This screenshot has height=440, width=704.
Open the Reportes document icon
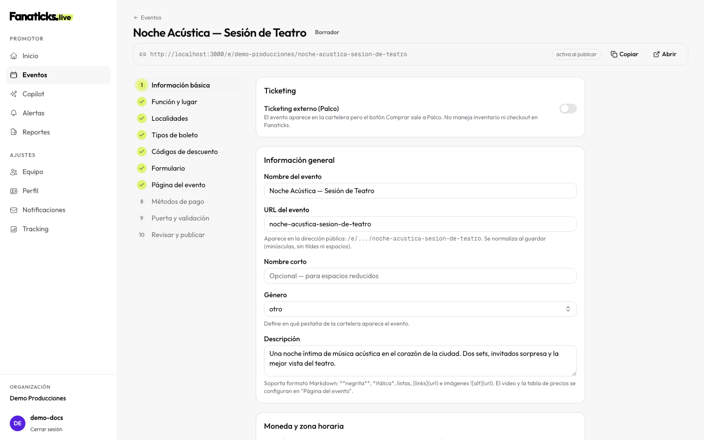click(x=14, y=132)
